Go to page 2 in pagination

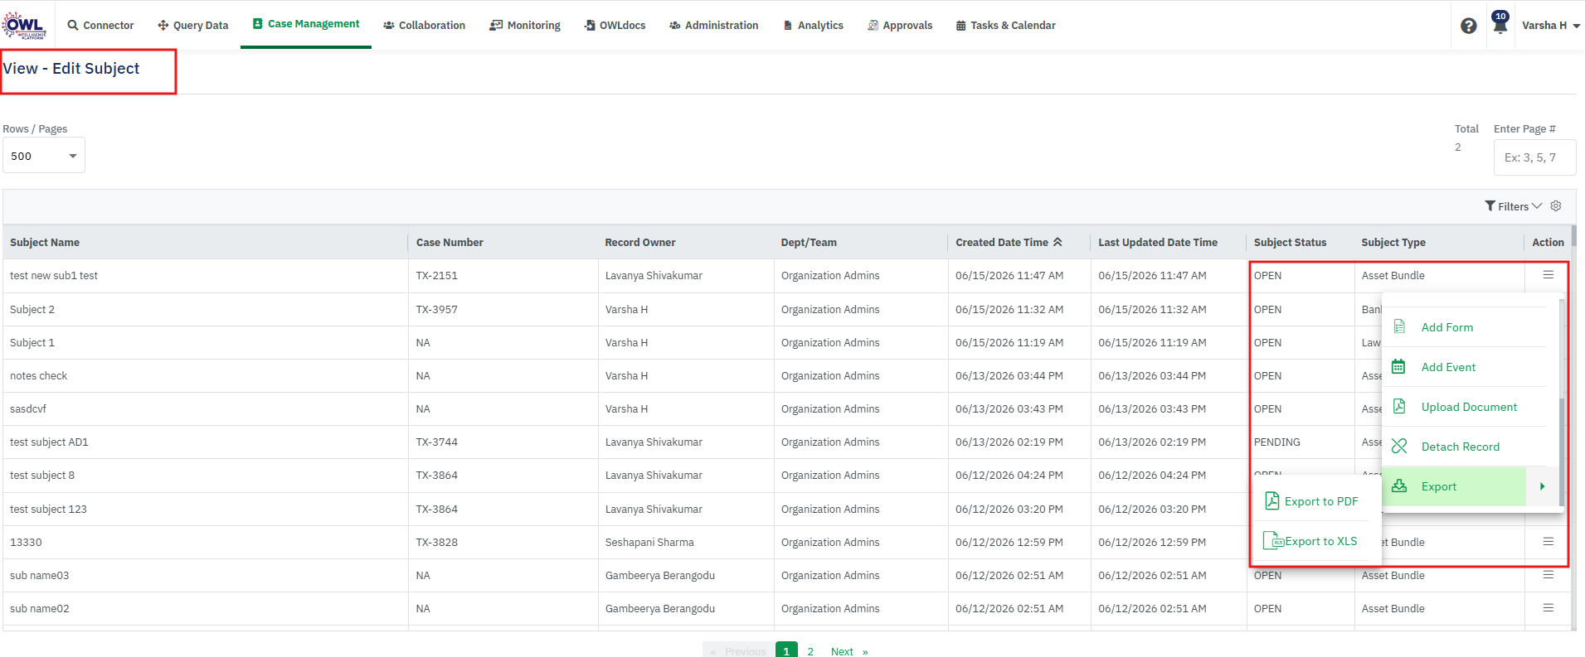coord(810,651)
